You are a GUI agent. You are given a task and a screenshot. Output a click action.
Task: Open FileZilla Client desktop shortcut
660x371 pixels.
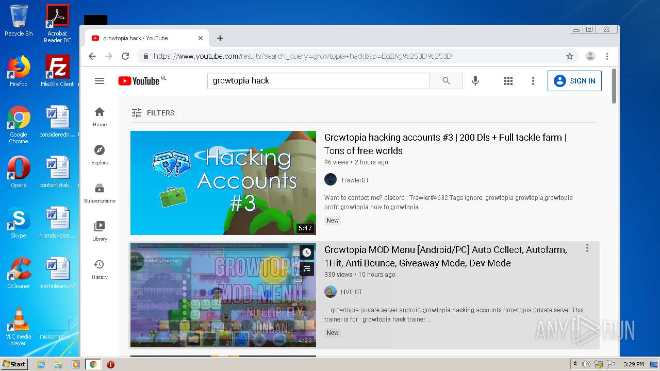click(x=57, y=71)
